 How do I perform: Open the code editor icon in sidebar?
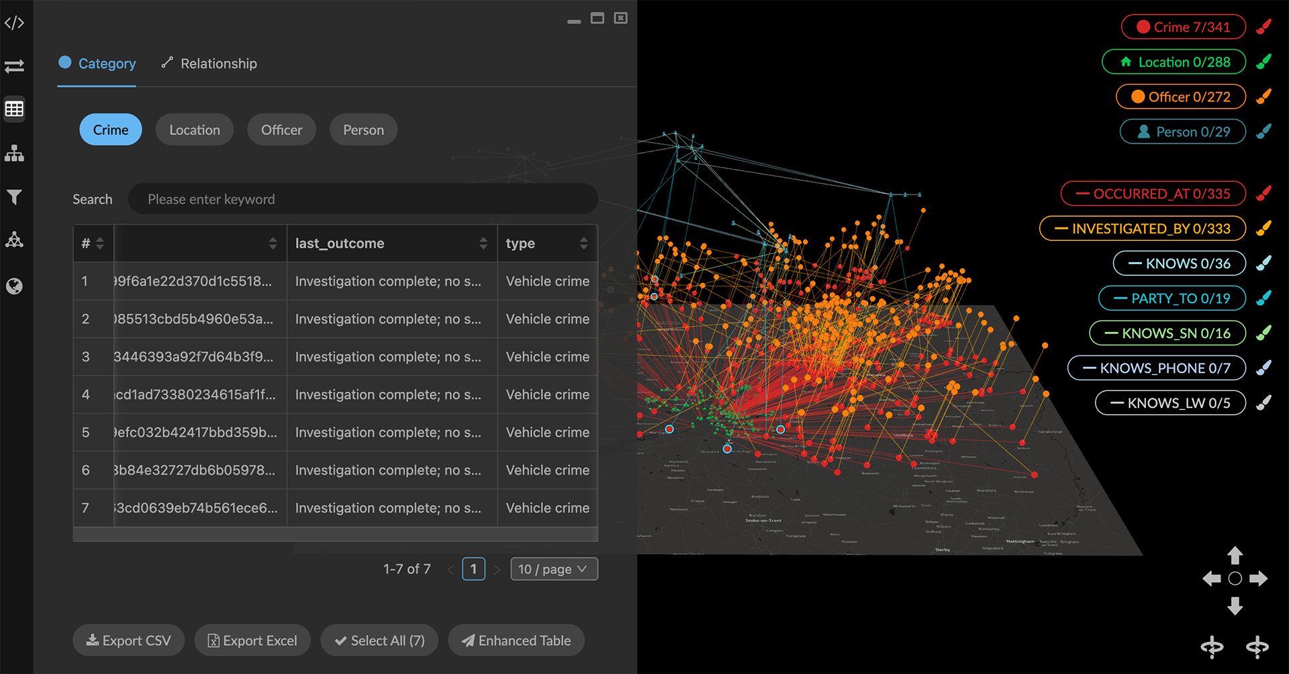14,23
